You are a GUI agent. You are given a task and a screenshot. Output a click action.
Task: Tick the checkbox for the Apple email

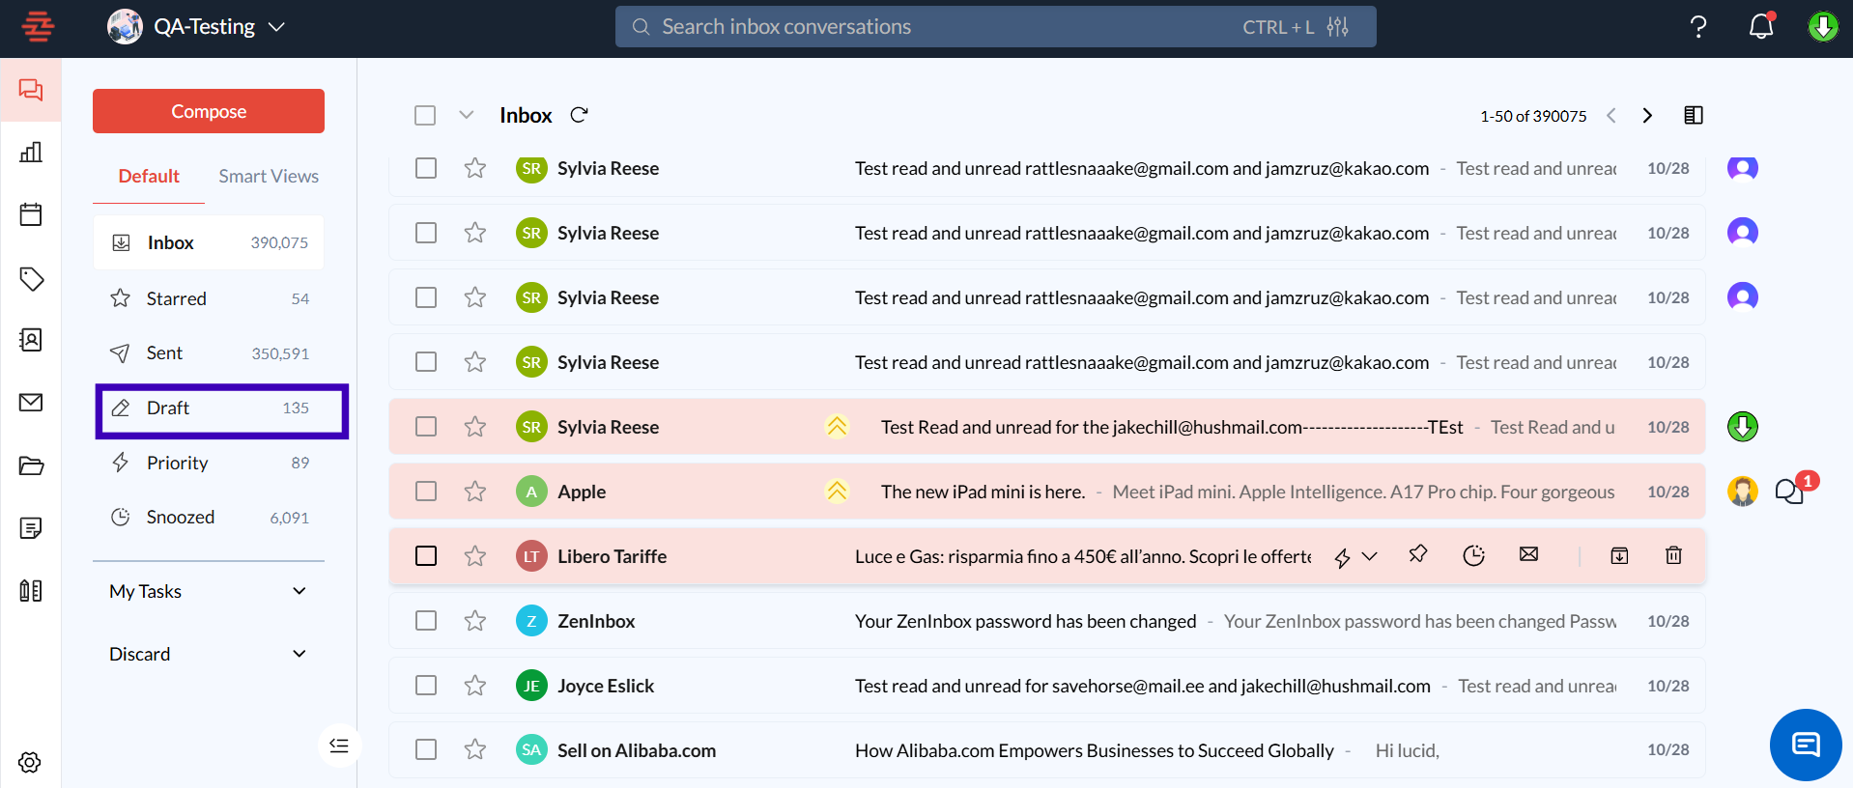point(426,492)
